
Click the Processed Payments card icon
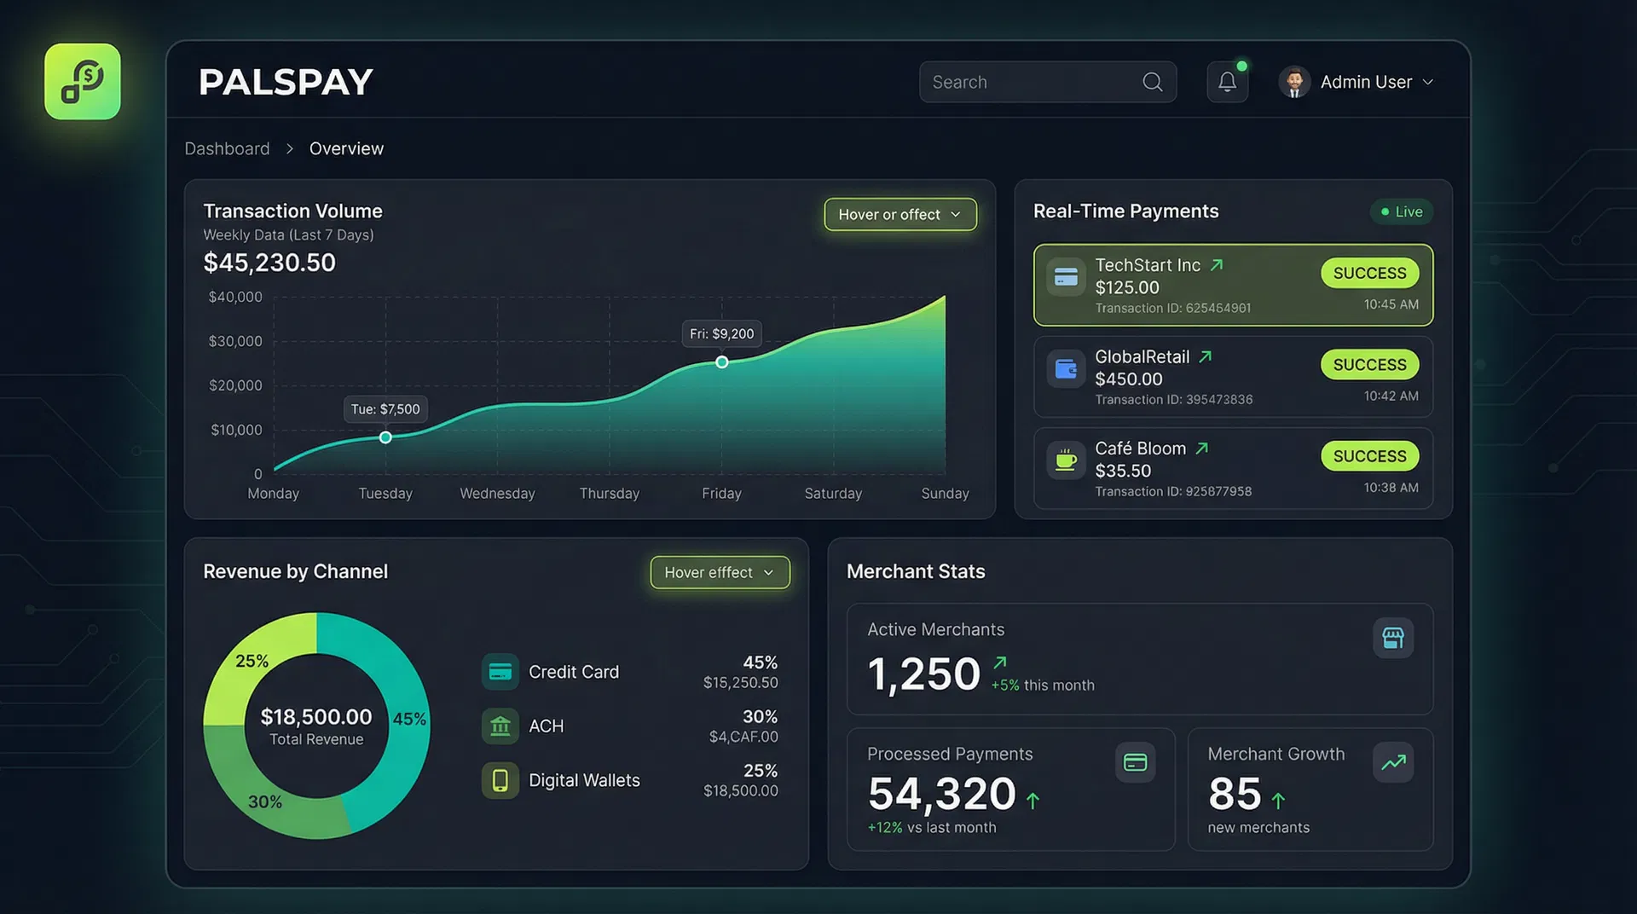pyautogui.click(x=1135, y=762)
